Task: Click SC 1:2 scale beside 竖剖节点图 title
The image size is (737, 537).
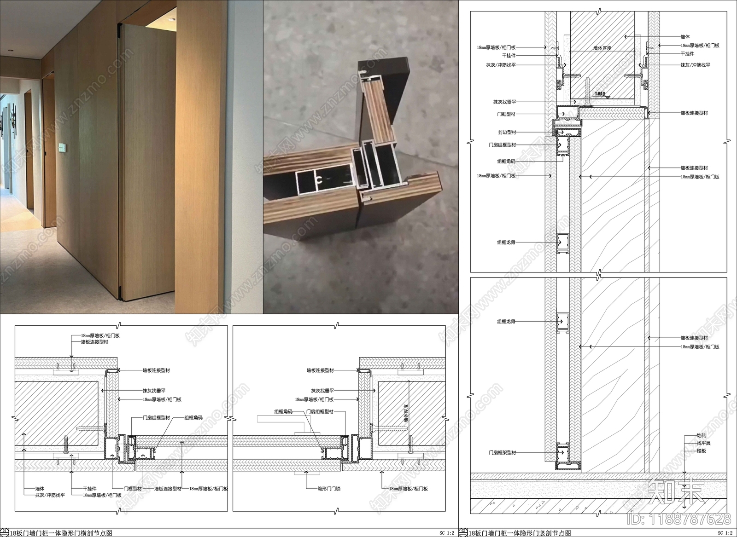Action: [725, 533]
